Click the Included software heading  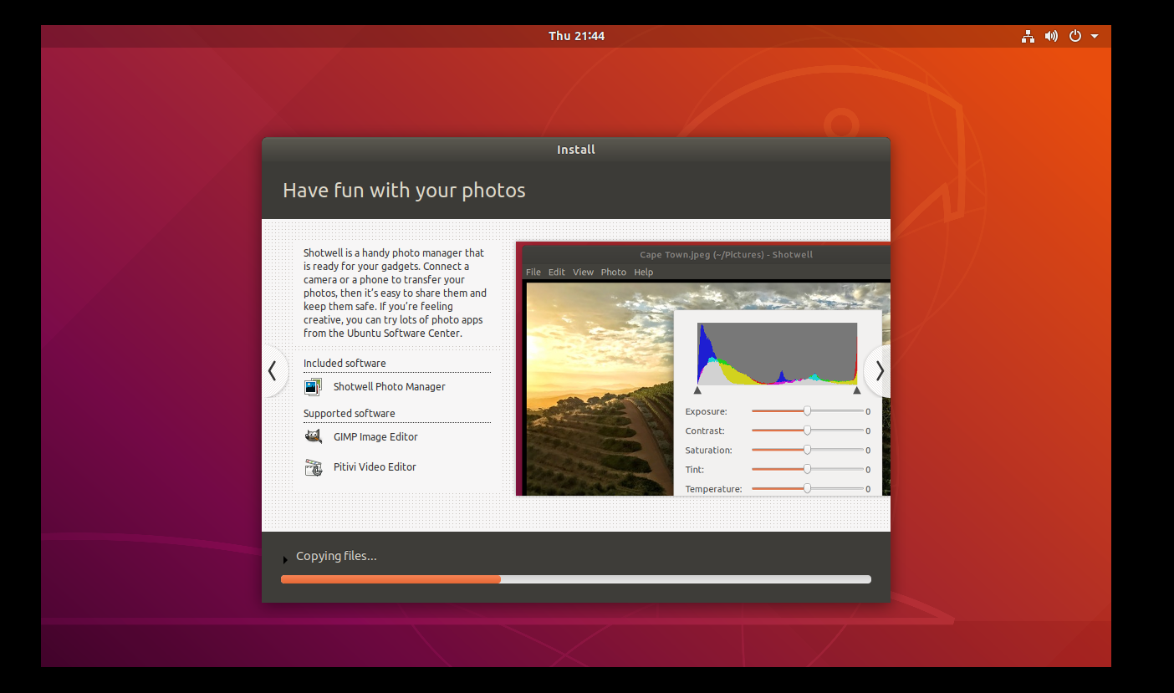click(x=345, y=364)
